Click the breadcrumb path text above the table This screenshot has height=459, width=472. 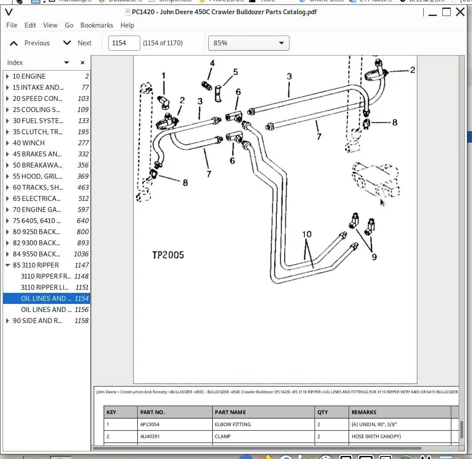tap(277, 392)
